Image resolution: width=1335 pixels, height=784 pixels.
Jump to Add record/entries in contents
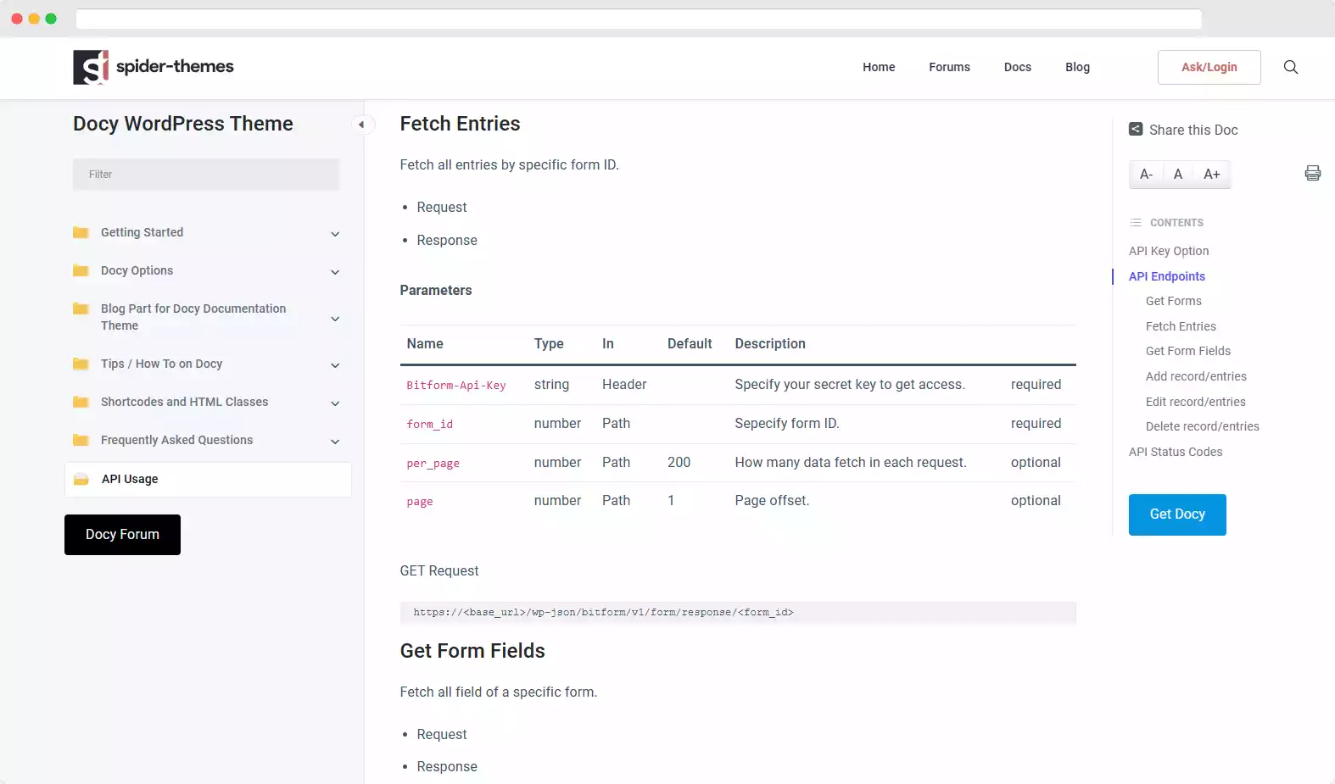[1196, 376]
